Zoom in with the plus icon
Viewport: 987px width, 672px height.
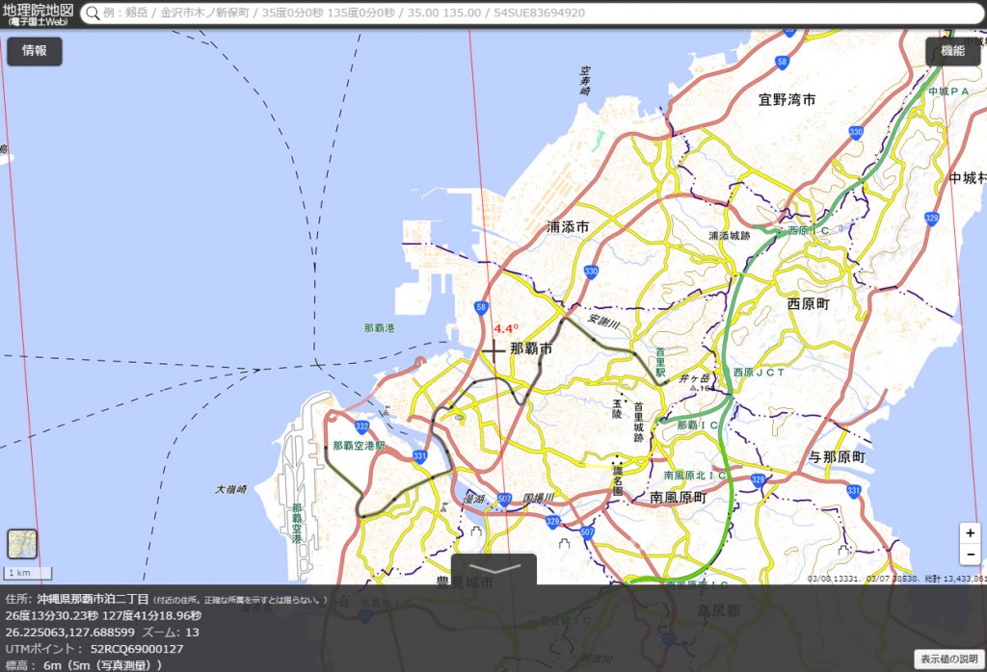[972, 532]
